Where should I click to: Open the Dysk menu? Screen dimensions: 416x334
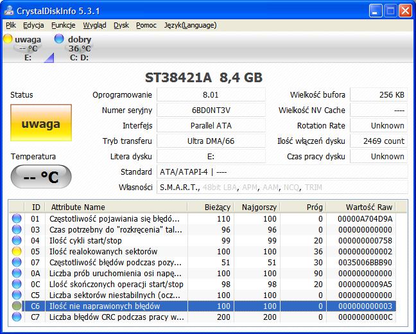(x=121, y=25)
